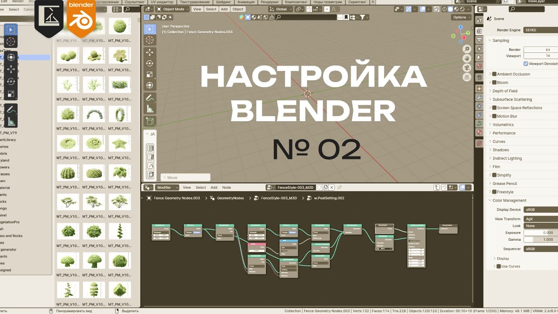
Task: Open the Modifier type dropdown in node editor
Action: [x=167, y=188]
